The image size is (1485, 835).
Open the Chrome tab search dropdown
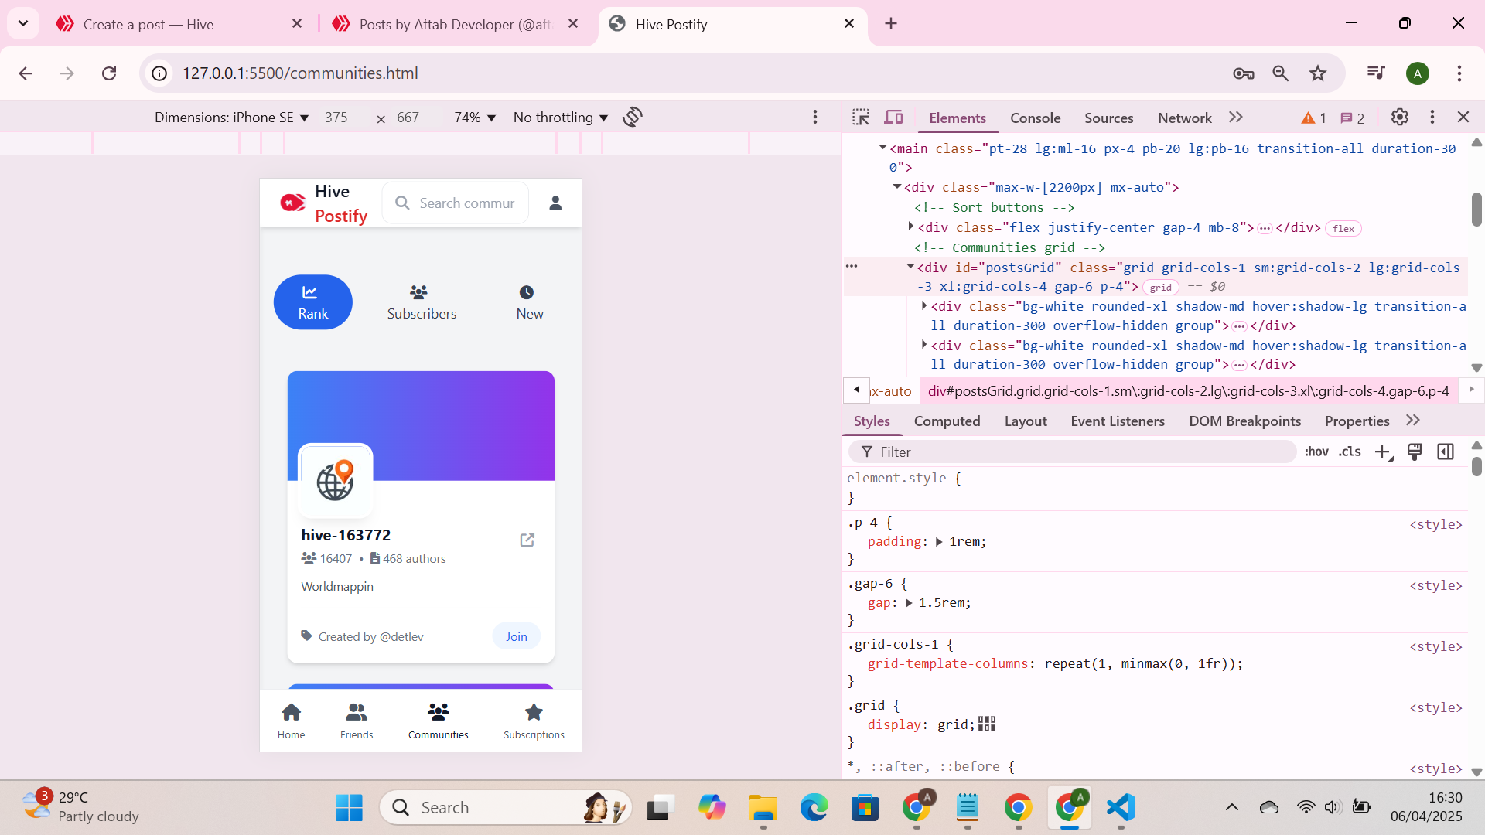point(23,23)
